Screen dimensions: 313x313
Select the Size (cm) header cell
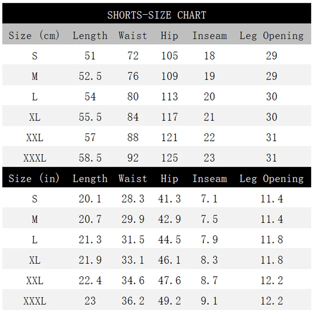[x=34, y=36]
